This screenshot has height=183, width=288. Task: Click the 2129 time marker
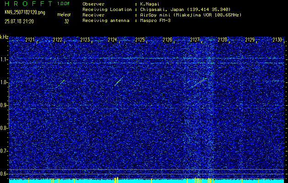[250, 40]
